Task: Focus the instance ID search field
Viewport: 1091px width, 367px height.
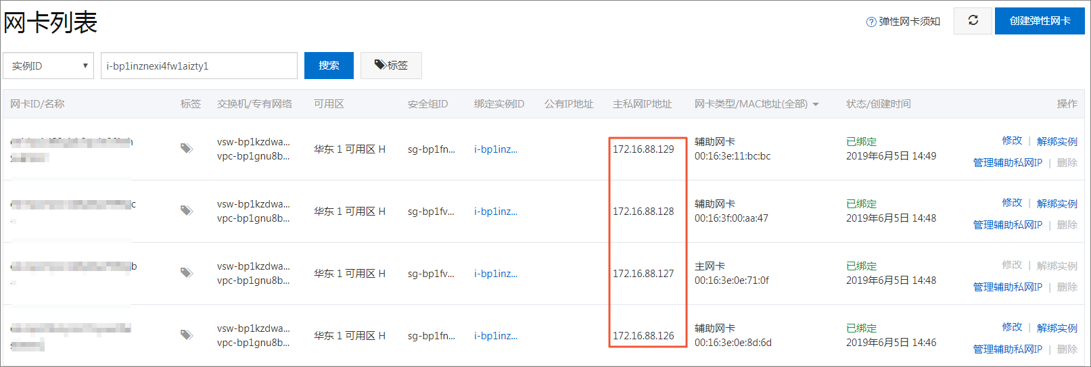Action: (x=199, y=66)
